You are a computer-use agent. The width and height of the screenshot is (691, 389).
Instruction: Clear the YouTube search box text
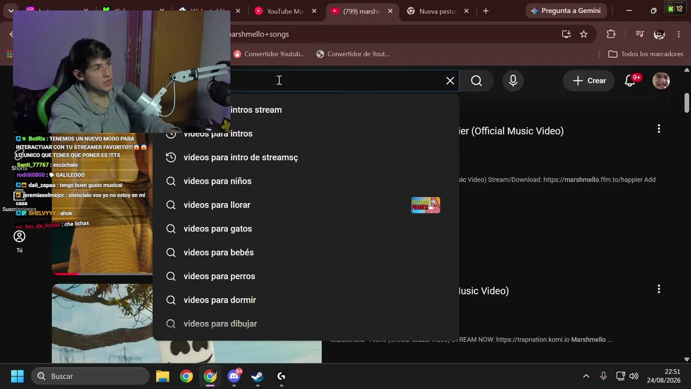pos(450,81)
